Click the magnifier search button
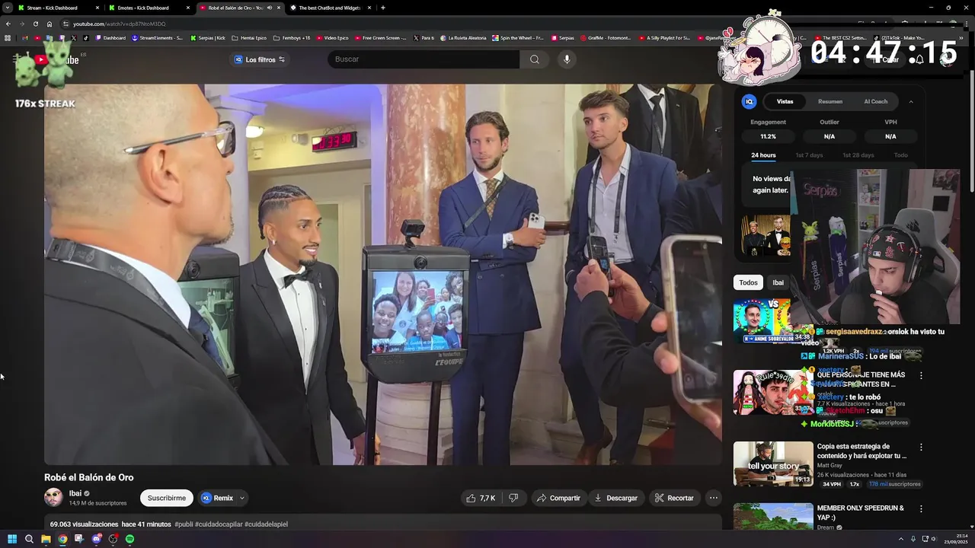This screenshot has height=548, width=975. pos(534,59)
